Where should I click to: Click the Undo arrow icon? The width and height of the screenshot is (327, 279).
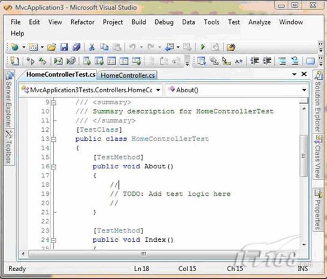(132, 47)
